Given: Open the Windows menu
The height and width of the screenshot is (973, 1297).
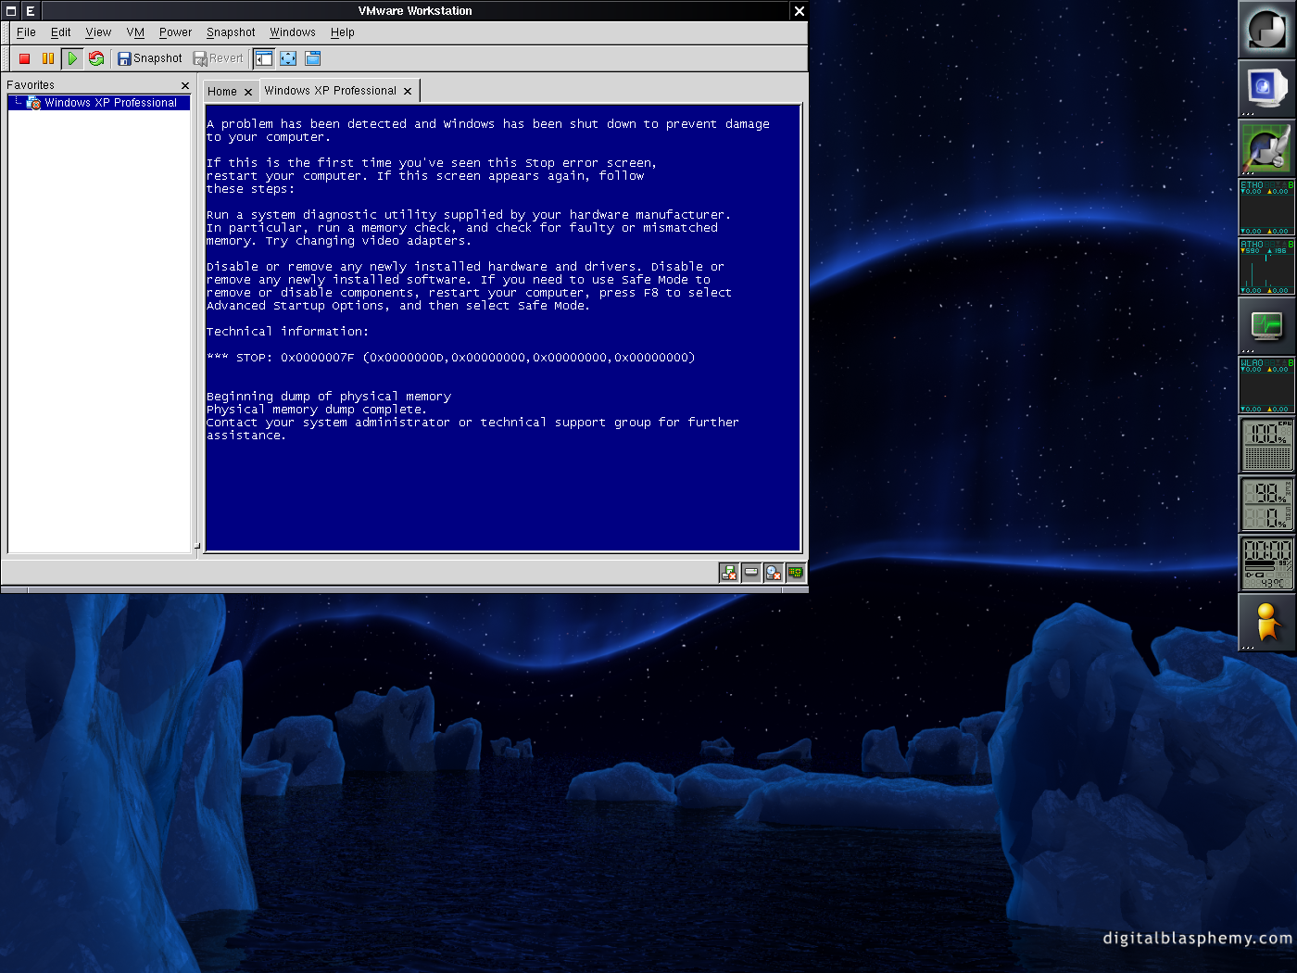Looking at the screenshot, I should (x=293, y=32).
